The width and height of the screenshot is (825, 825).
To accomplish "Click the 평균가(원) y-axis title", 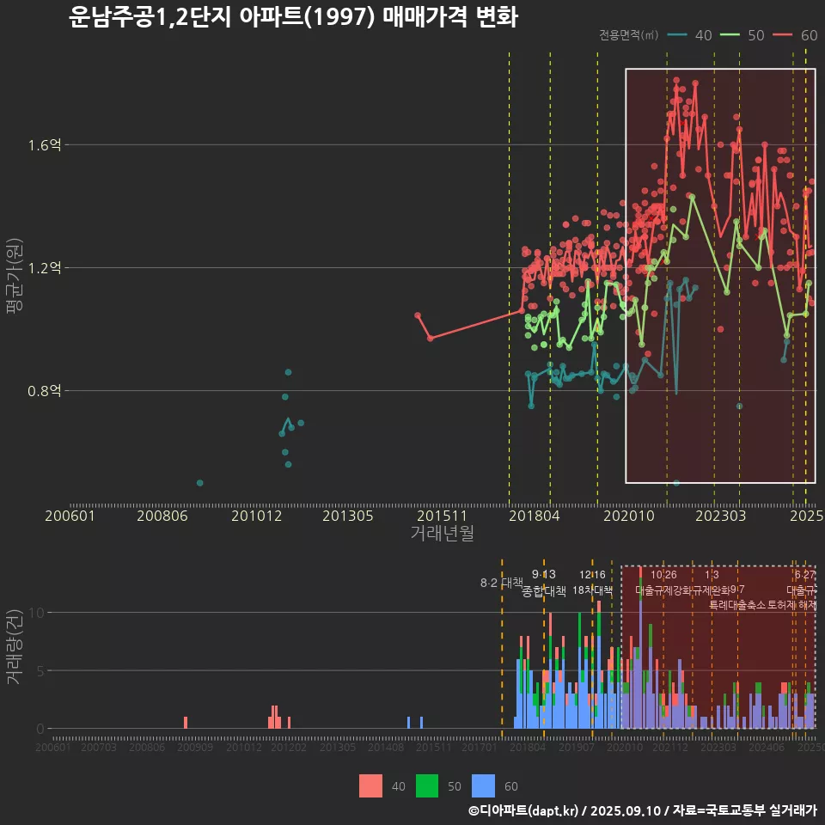I will pyautogui.click(x=14, y=276).
